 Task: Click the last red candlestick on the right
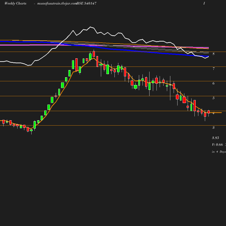pos(209,112)
